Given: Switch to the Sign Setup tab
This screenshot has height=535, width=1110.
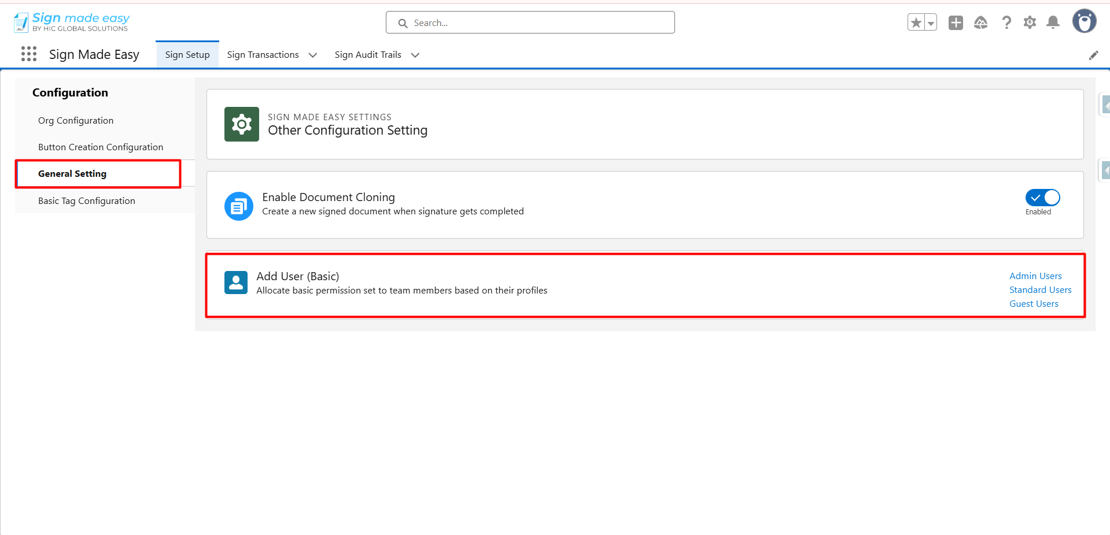Looking at the screenshot, I should click(x=187, y=55).
